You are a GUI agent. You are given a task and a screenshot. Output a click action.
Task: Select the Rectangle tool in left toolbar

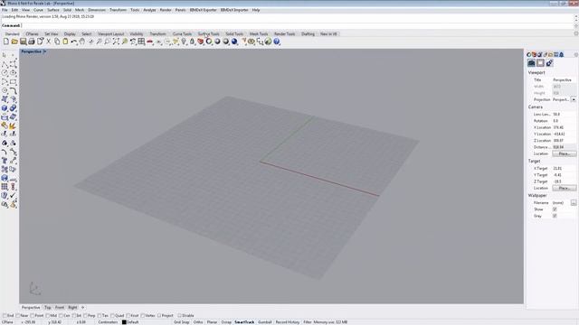tap(13, 82)
